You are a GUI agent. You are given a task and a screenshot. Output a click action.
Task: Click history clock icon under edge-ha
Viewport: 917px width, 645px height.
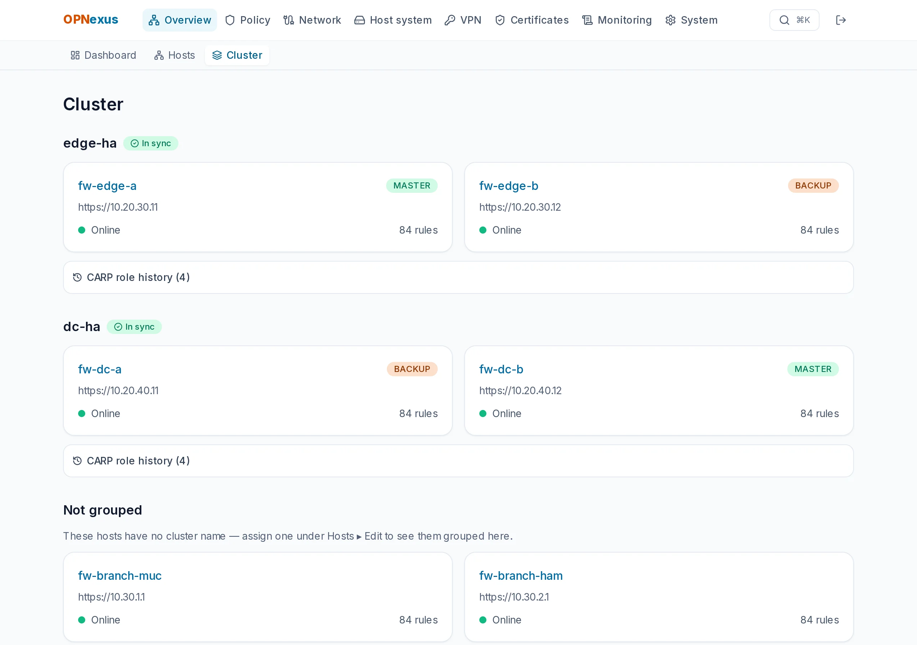[77, 277]
